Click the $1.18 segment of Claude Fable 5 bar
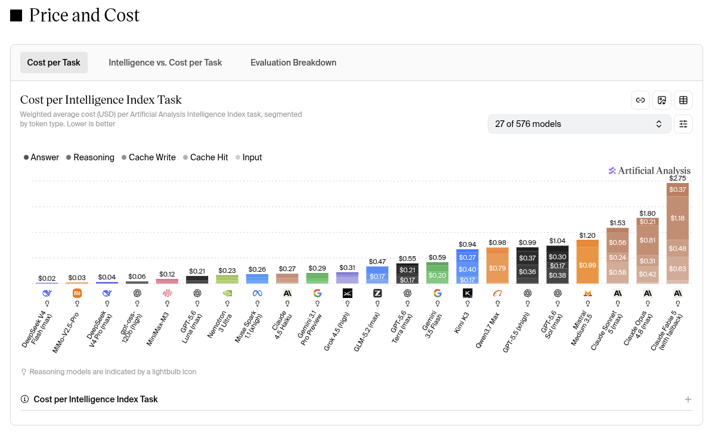Image resolution: width=712 pixels, height=441 pixels. click(x=677, y=218)
